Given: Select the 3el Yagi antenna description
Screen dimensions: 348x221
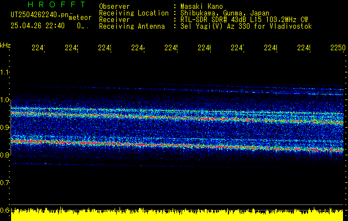Looking at the screenshot, I should (x=246, y=27).
